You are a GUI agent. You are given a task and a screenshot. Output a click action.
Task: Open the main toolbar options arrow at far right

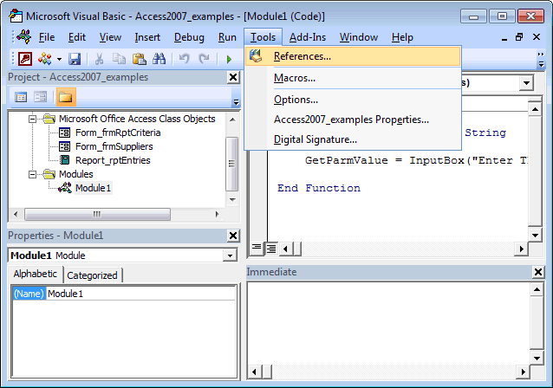pyautogui.click(x=541, y=64)
